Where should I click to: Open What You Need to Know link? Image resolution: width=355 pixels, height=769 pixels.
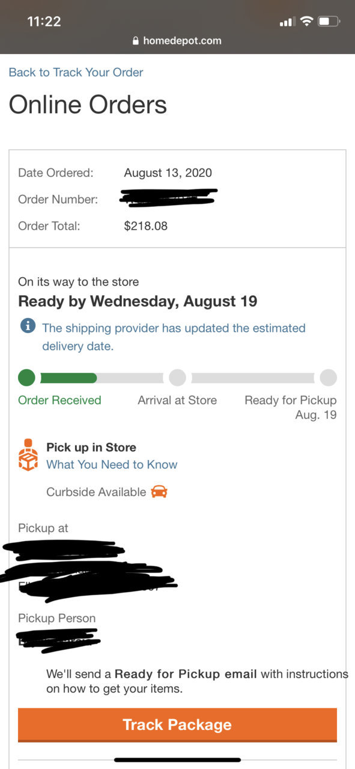pyautogui.click(x=112, y=464)
